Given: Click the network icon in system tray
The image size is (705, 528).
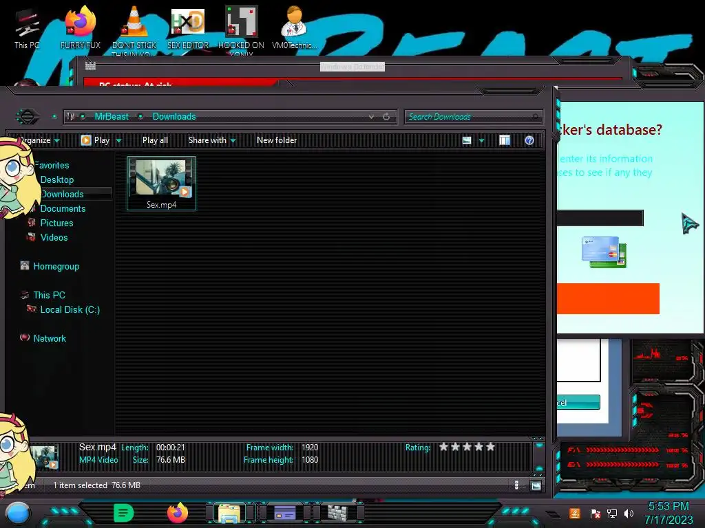Looking at the screenshot, I should pyautogui.click(x=612, y=513).
